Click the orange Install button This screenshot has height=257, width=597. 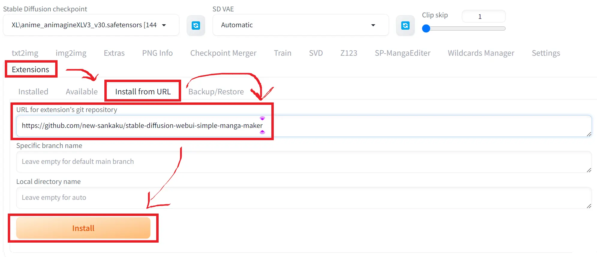83,228
